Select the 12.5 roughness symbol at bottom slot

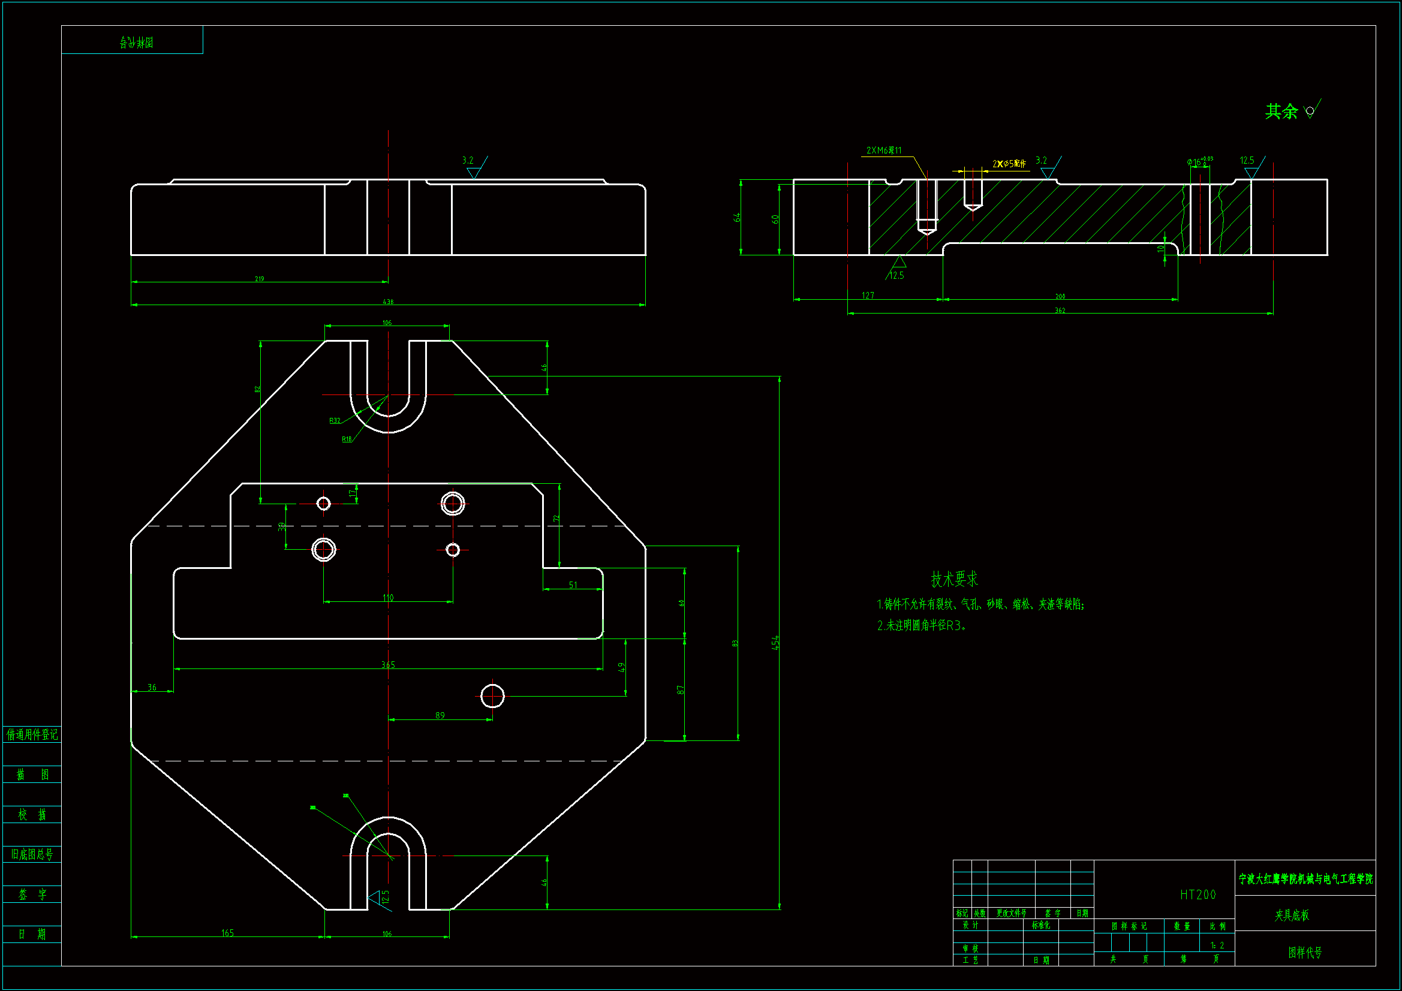378,899
